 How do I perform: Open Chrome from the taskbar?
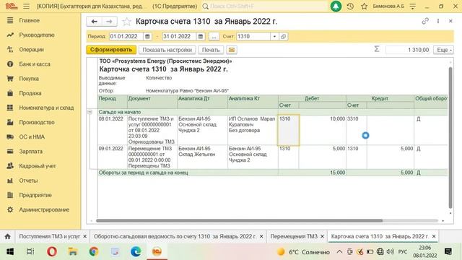click(94, 252)
